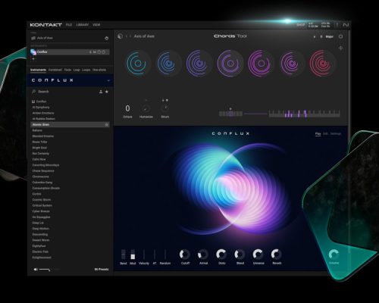379x303 pixels.
Task: Click the Bend wheel strip
Action: pyautogui.click(x=124, y=255)
